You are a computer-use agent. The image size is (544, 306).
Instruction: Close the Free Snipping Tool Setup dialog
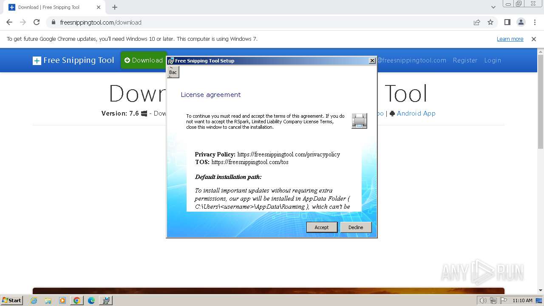(372, 61)
